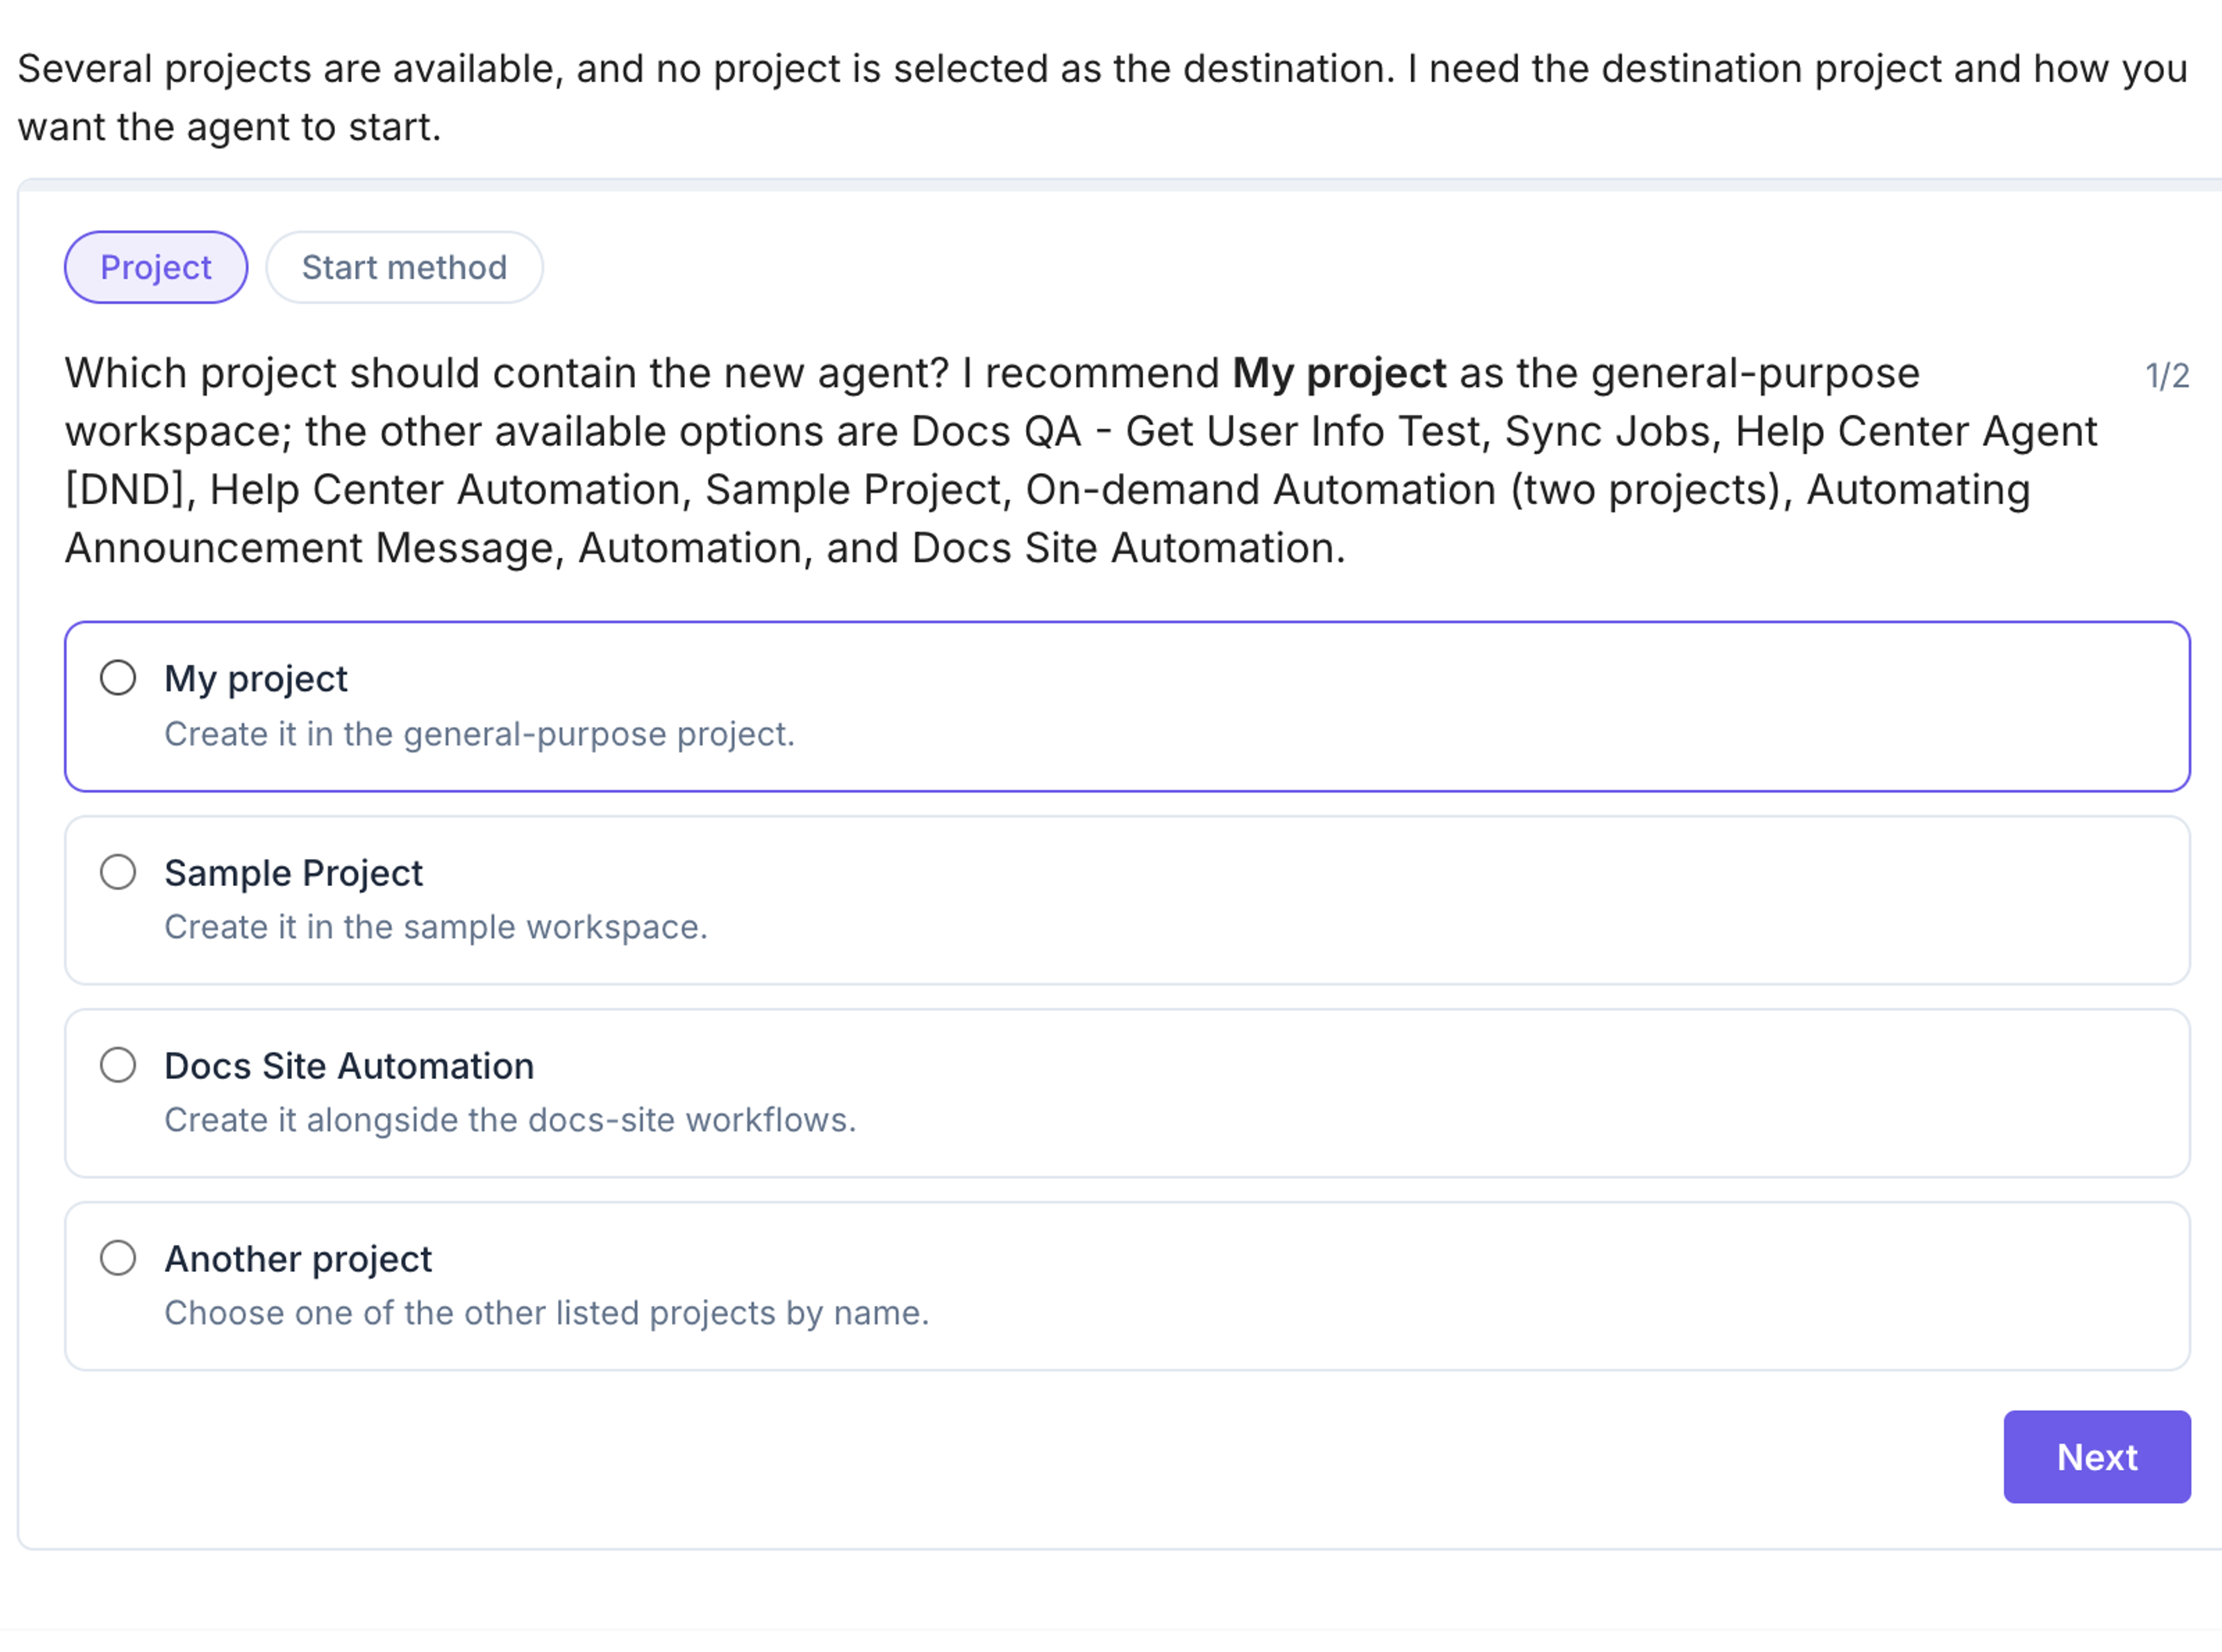Viewport: 2222px width, 1652px height.
Task: Switch to the Project step tab
Action: click(x=156, y=267)
